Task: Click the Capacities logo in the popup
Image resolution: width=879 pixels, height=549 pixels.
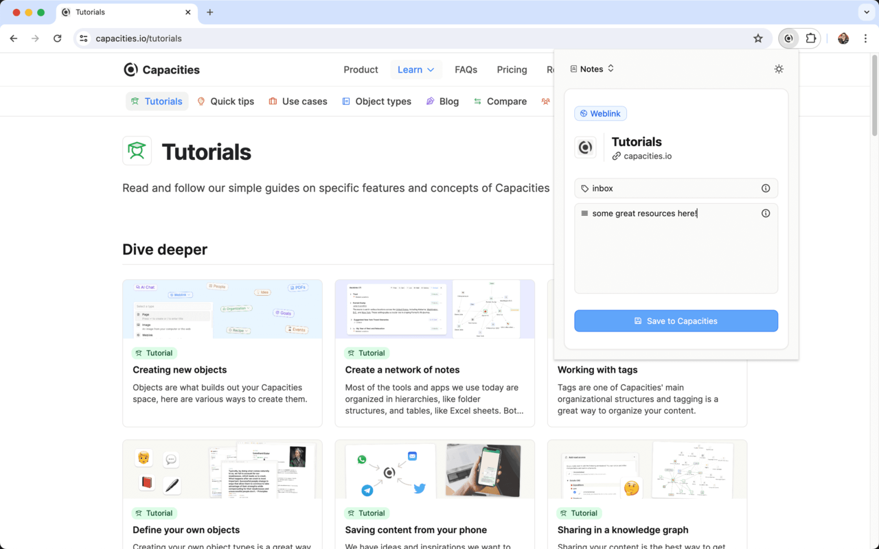Action: (586, 147)
